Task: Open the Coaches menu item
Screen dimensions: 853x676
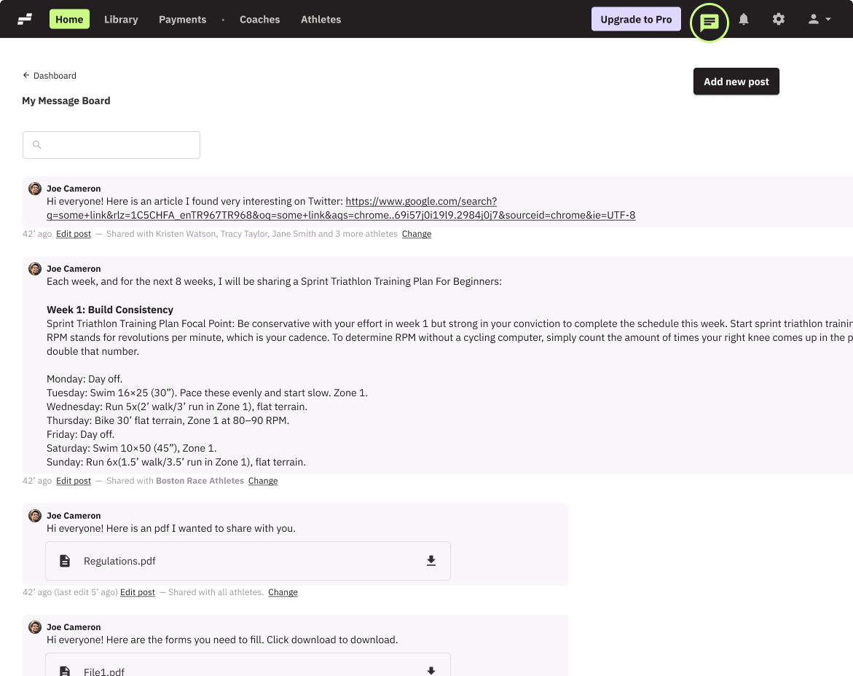Action: pos(260,19)
